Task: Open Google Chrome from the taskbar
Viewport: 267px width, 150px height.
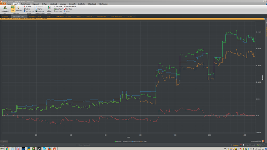Action: [x=8, y=148]
